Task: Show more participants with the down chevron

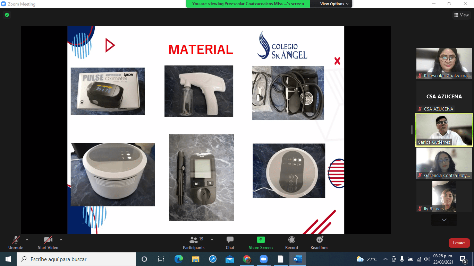Action: 444,220
